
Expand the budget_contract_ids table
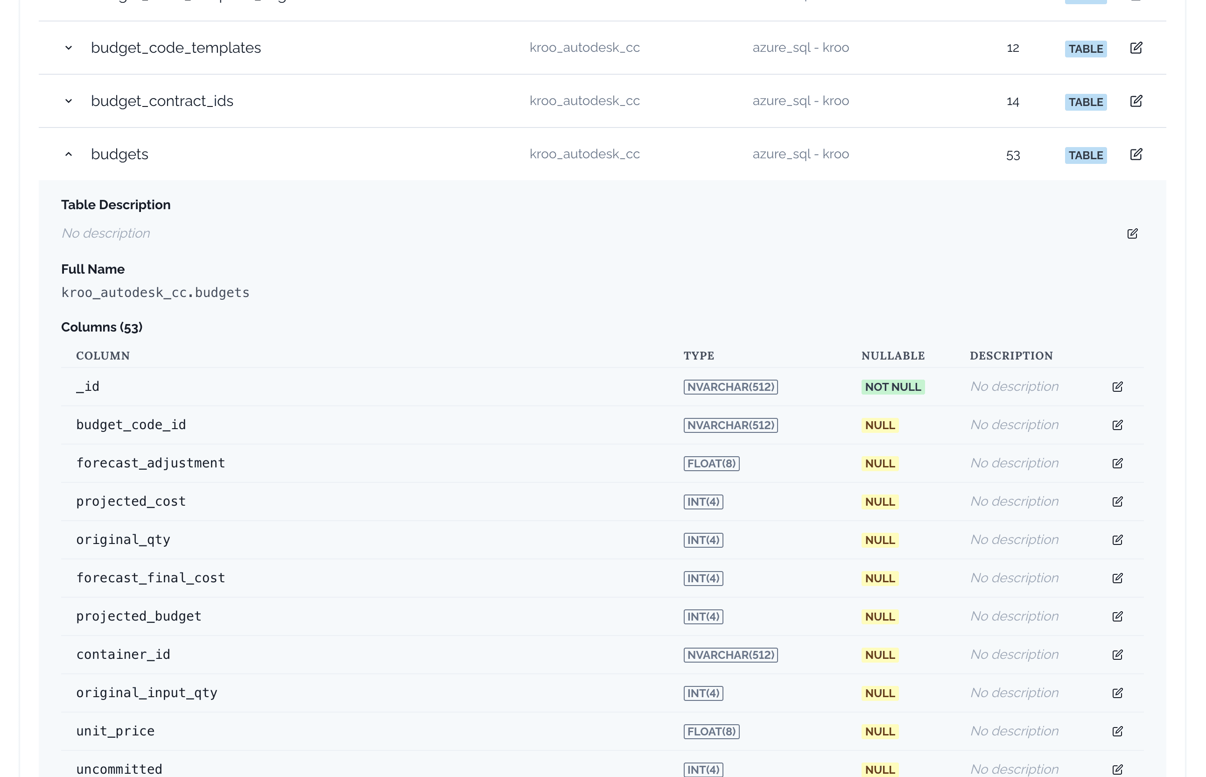point(69,101)
